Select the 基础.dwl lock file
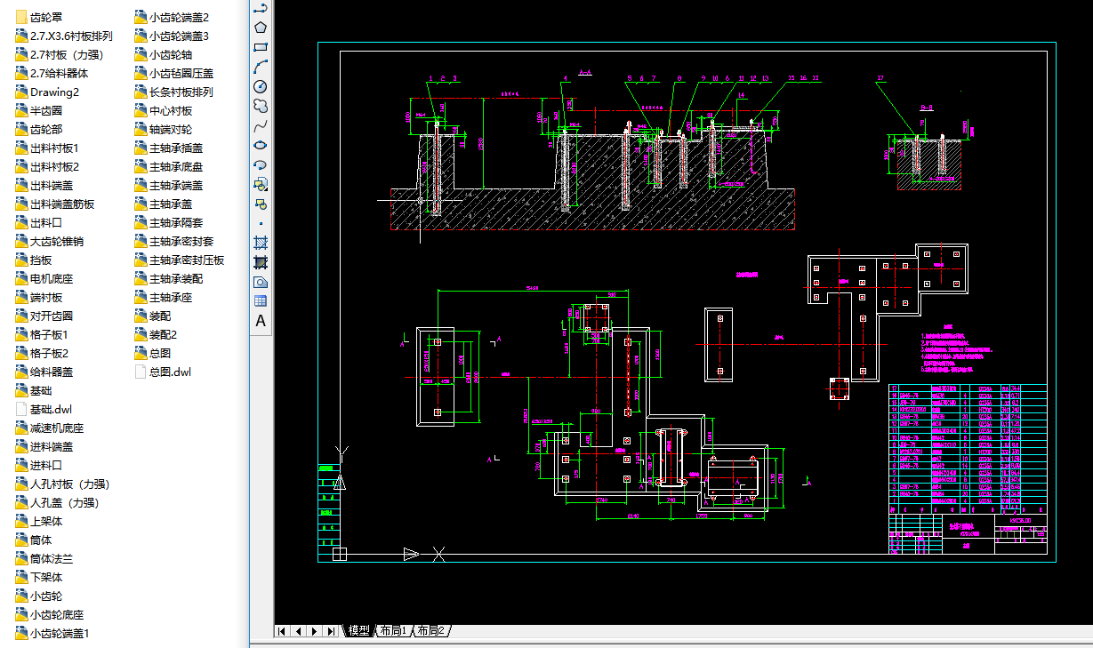 point(44,409)
